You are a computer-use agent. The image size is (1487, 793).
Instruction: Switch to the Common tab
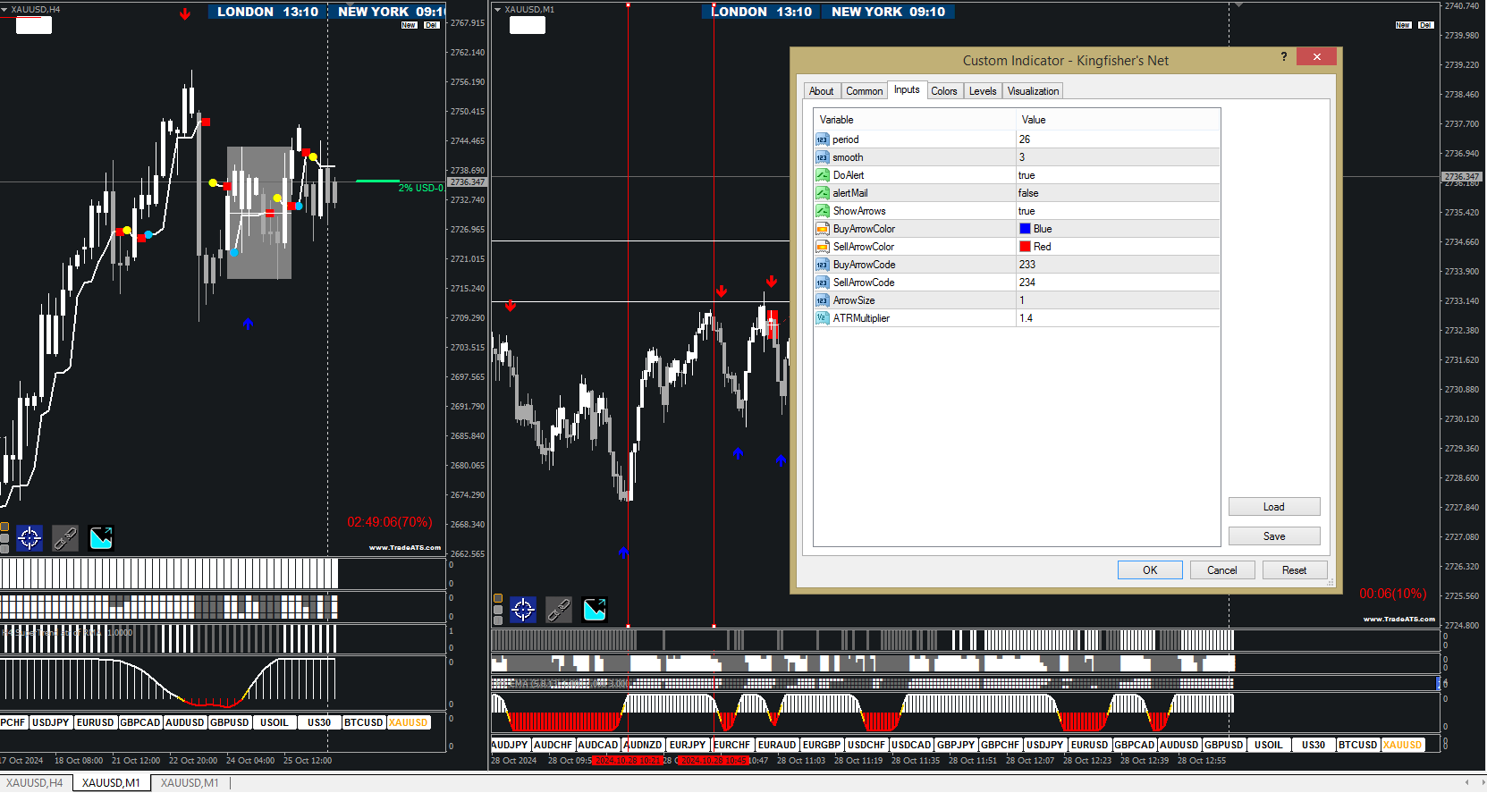tap(865, 91)
